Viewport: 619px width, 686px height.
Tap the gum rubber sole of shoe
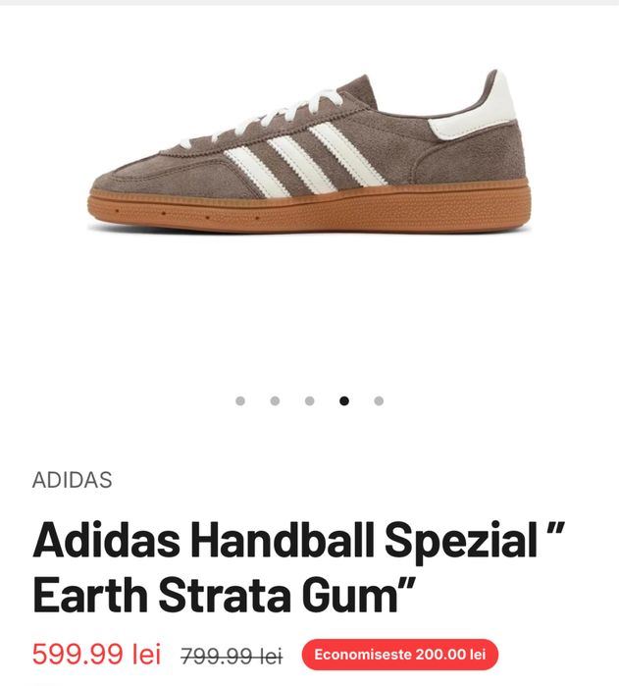(x=309, y=208)
